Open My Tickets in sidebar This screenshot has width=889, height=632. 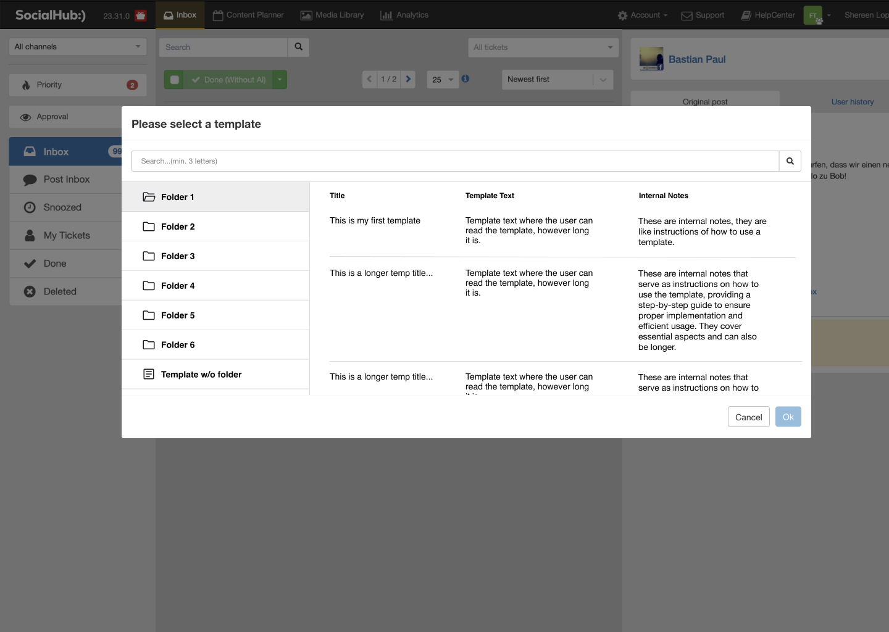(x=65, y=236)
